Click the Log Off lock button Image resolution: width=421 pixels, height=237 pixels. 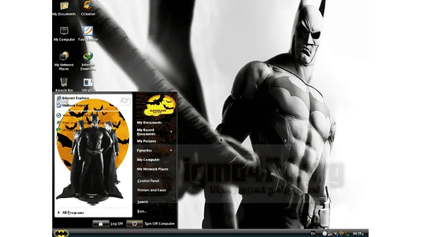click(x=101, y=223)
